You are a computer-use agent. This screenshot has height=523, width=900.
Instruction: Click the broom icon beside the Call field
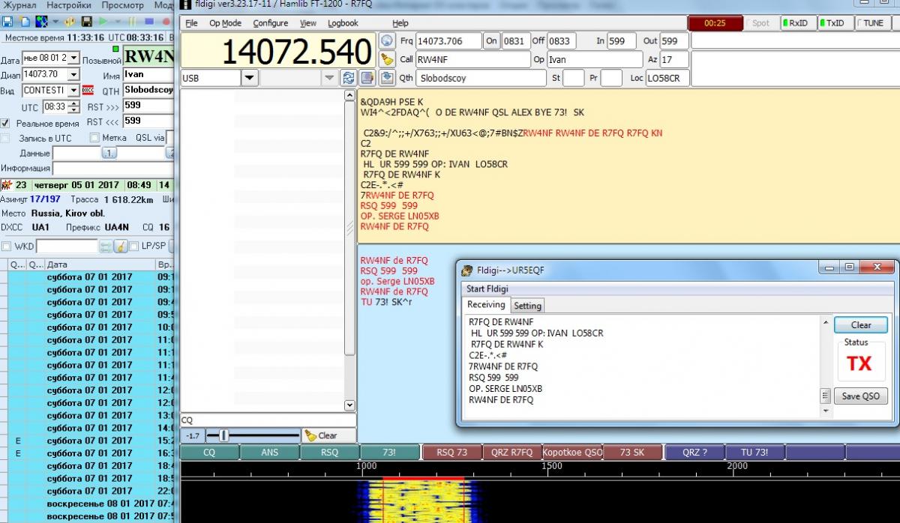coord(387,59)
